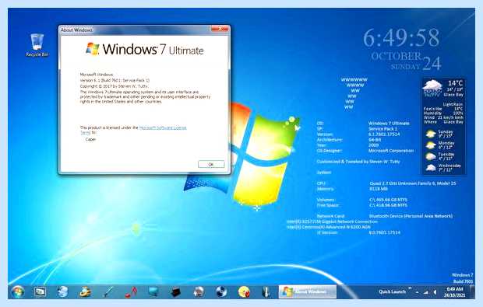Click the silver globe icon left of the disc
This screenshot has width=483, height=307.
(x=199, y=291)
